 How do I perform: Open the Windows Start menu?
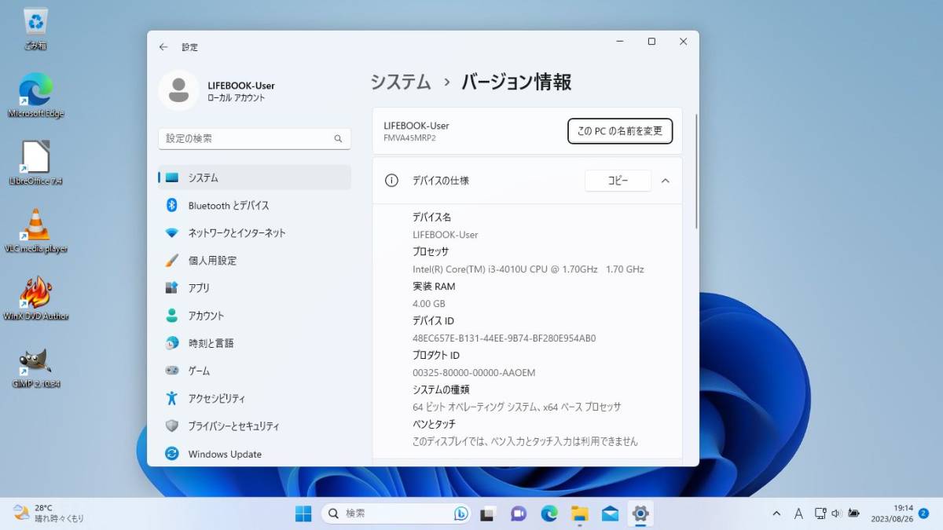[x=303, y=514]
